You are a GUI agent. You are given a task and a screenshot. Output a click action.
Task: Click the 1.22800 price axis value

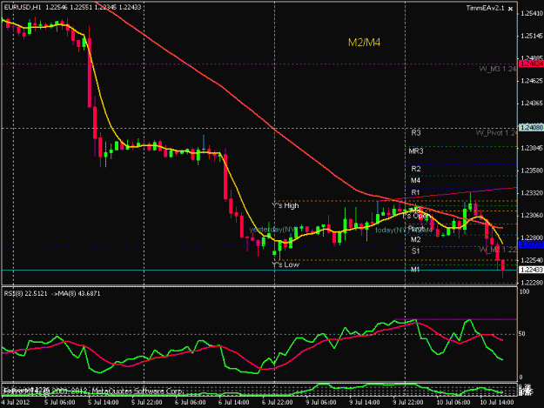tap(532, 237)
